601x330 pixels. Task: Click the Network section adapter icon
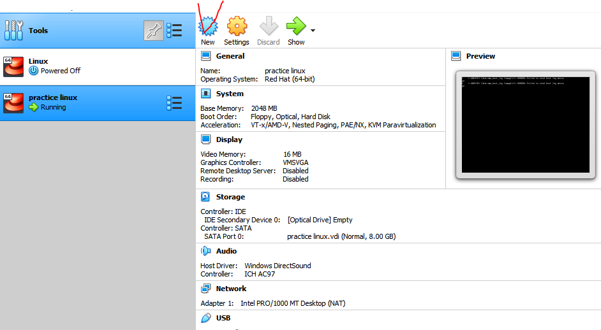pyautogui.click(x=206, y=288)
